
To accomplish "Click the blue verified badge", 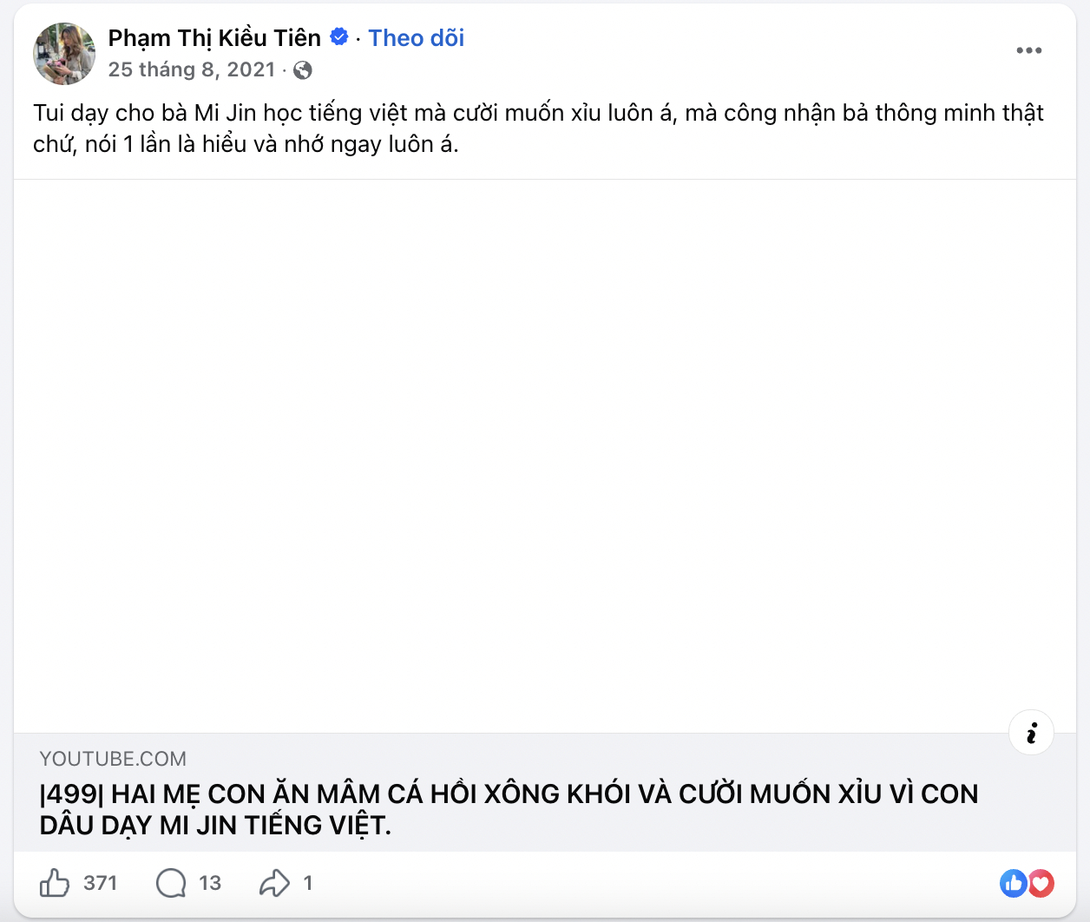I will tap(339, 37).
